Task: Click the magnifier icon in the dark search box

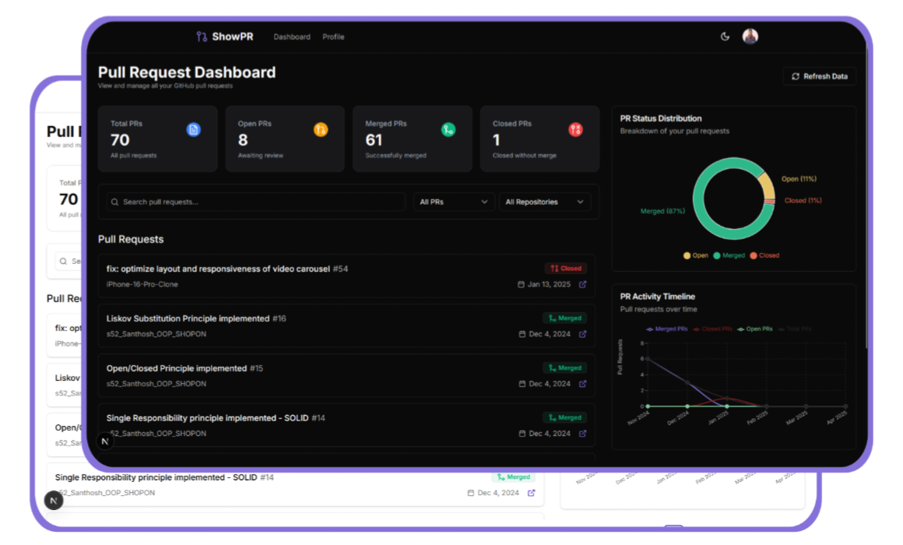Action: (x=114, y=202)
